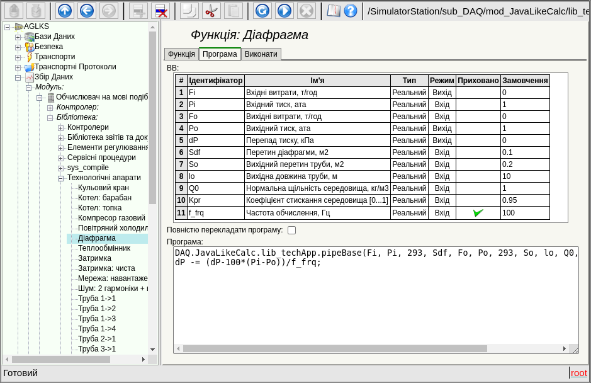591x383 pixels.
Task: Click the refresh page icon
Action: (262, 11)
